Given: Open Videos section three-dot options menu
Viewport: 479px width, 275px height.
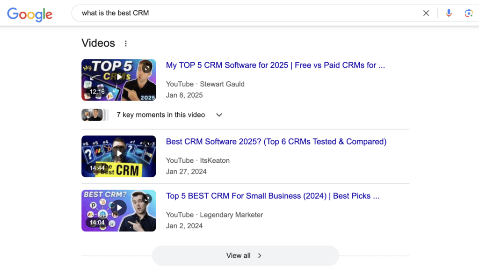Looking at the screenshot, I should click(x=125, y=43).
